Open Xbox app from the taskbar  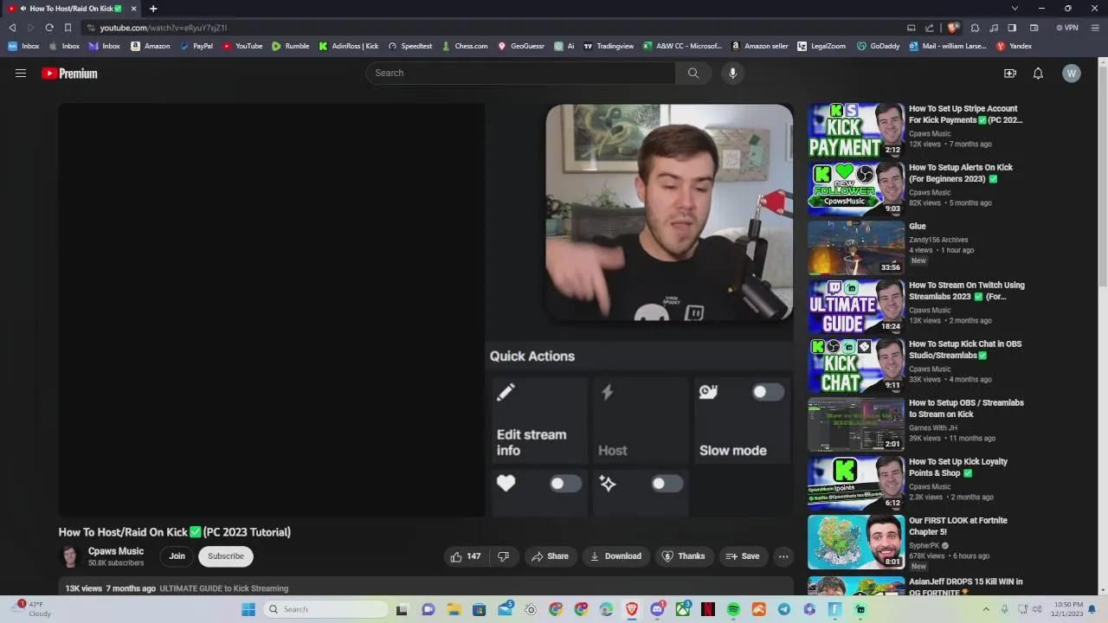[683, 609]
